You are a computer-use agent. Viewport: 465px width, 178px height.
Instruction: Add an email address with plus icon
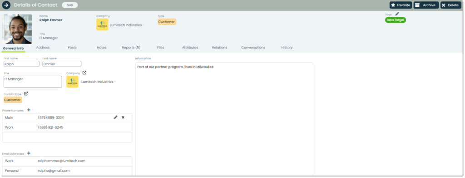point(29,153)
